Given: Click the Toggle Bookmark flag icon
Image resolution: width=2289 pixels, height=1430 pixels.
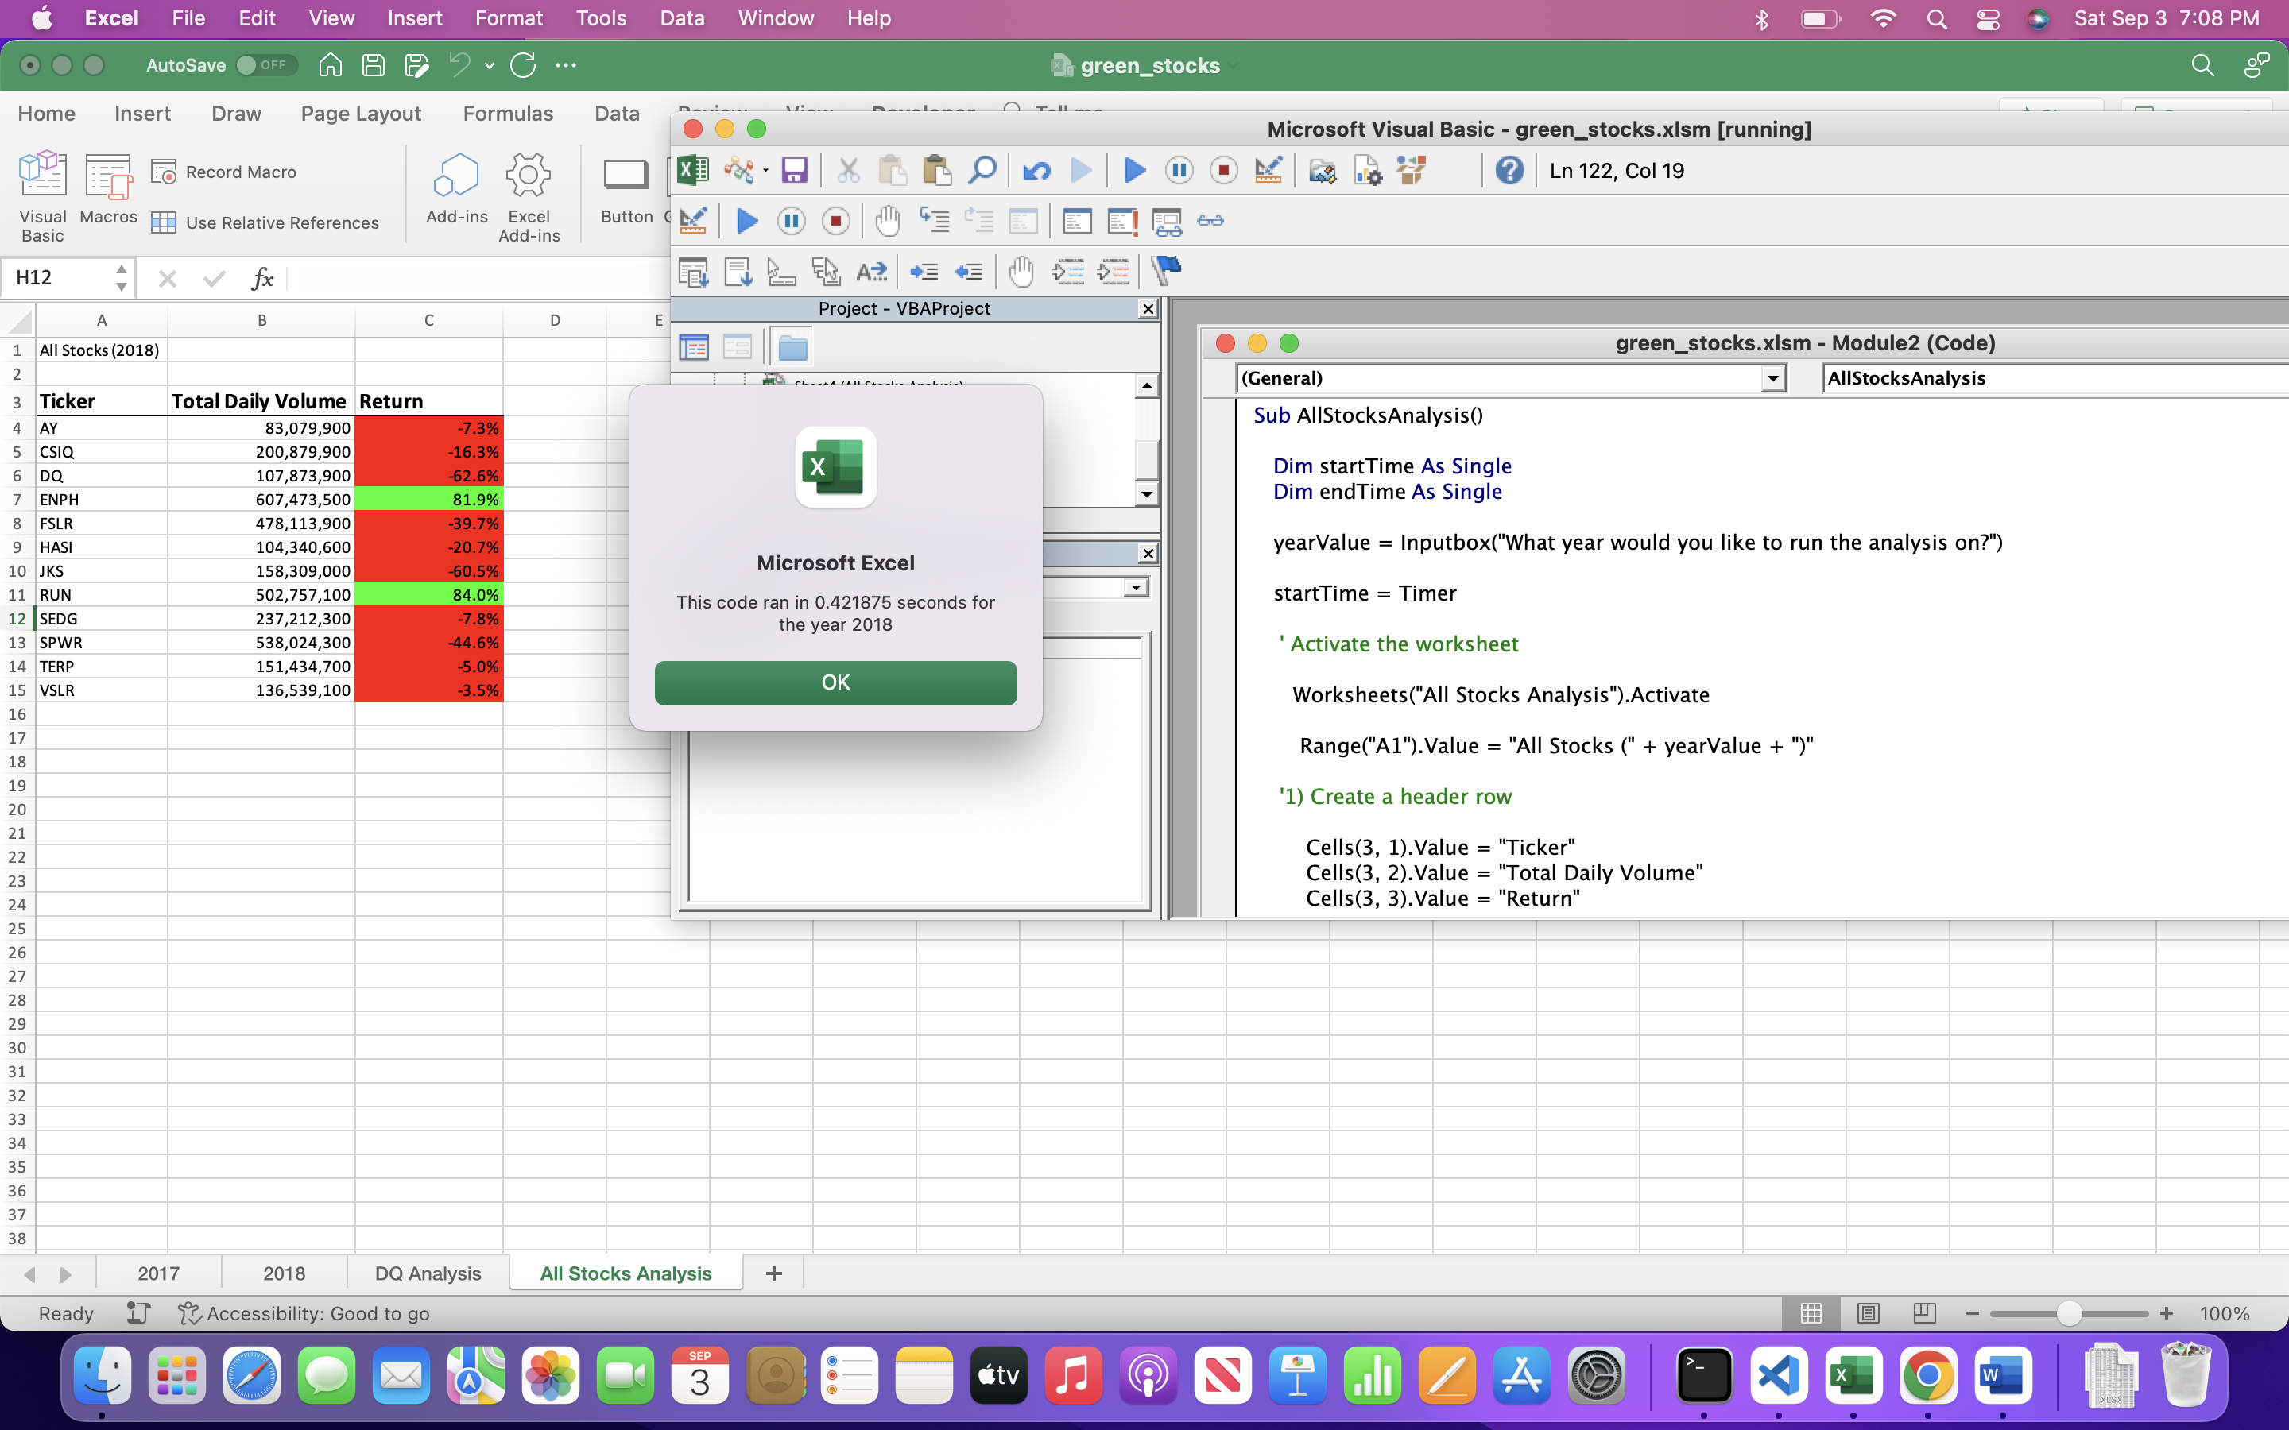Looking at the screenshot, I should 1166,272.
